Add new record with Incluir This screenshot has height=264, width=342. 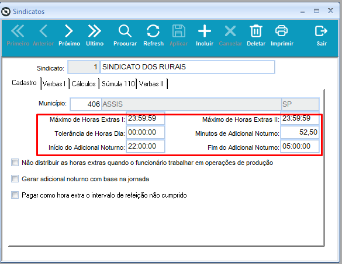point(205,35)
